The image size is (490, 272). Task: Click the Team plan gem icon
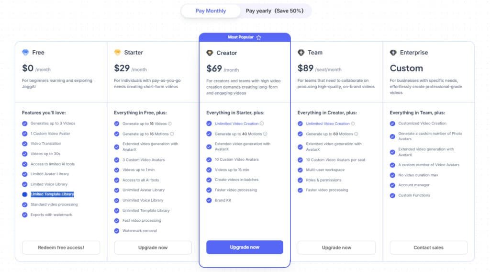[301, 53]
